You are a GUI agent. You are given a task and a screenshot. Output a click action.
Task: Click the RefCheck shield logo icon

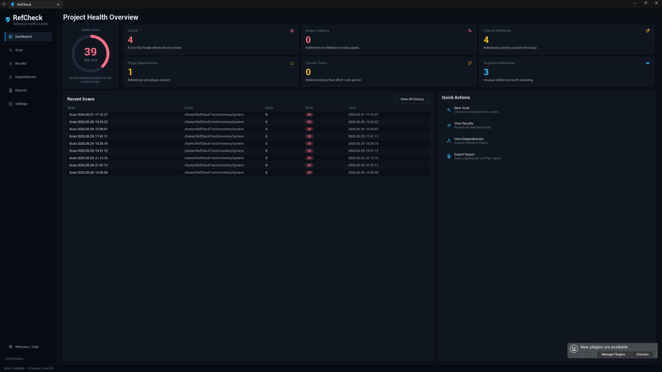point(8,20)
